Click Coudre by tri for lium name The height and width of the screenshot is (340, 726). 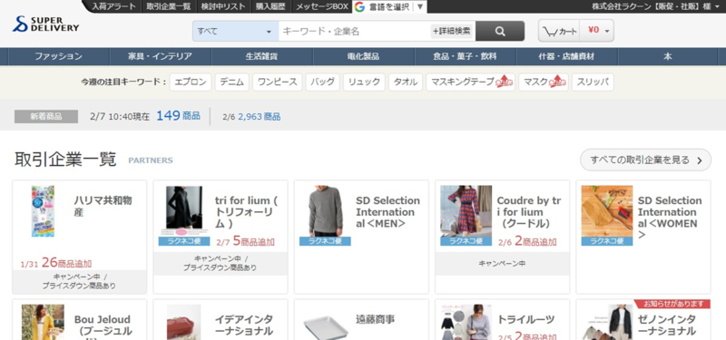point(529,212)
